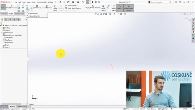Viewport: 195px width, 110px height.
Task: Switch to the Motion Study 1 tab
Action: [x=23, y=107]
